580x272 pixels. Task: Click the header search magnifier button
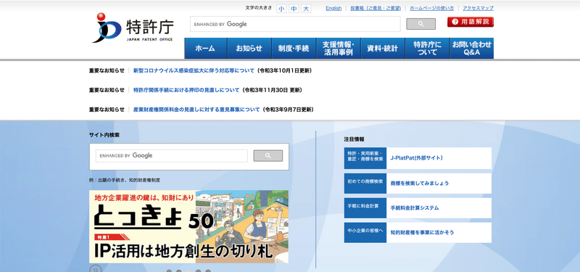420,24
